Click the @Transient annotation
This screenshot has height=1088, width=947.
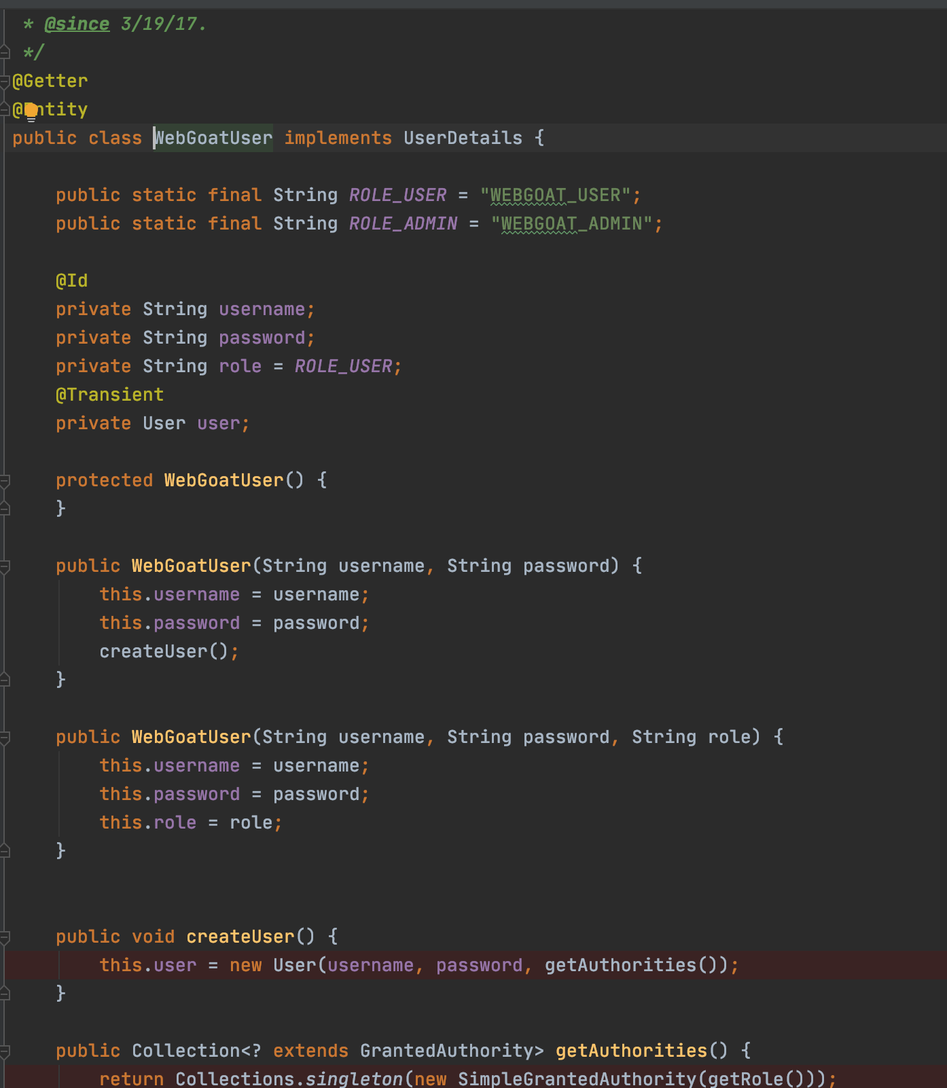point(109,395)
